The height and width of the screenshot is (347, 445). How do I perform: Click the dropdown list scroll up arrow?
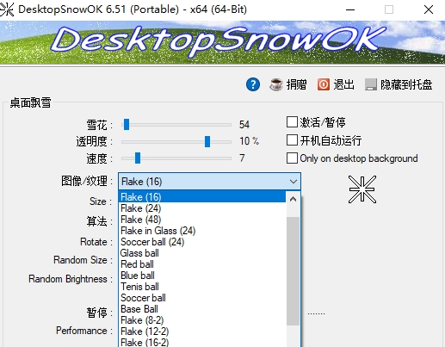[x=293, y=199]
